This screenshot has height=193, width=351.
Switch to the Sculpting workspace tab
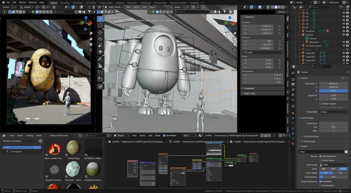[78, 3]
